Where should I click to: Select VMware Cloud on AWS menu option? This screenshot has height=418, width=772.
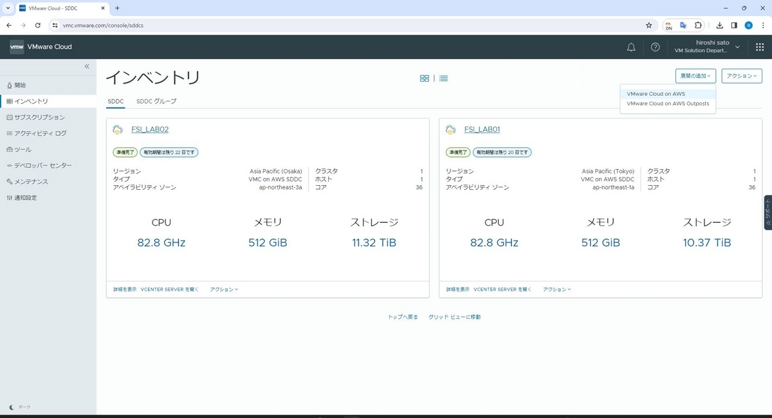[x=668, y=94]
